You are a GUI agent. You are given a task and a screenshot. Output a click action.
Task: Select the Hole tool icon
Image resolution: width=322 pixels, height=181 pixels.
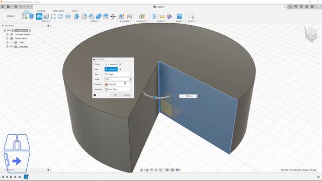click(x=46, y=16)
